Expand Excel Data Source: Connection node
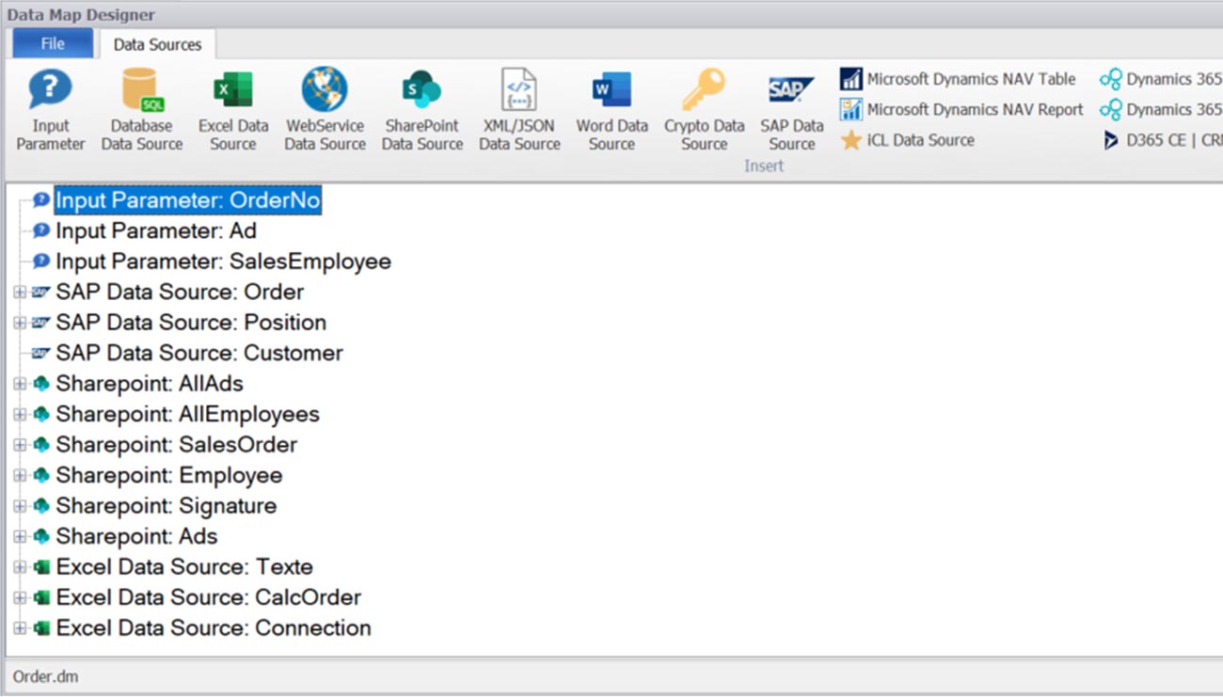This screenshot has height=697, width=1223. (x=20, y=628)
